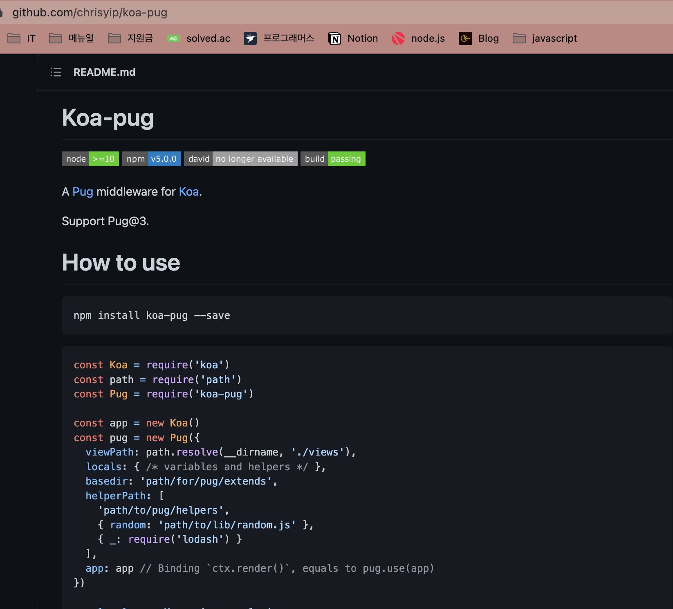Click the node >=10 badge
Viewport: 673px width, 609px height.
point(90,159)
